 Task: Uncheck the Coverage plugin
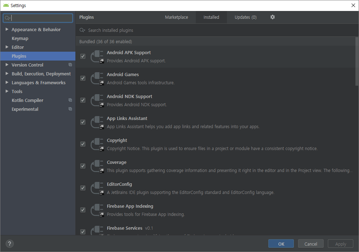pos(83,166)
